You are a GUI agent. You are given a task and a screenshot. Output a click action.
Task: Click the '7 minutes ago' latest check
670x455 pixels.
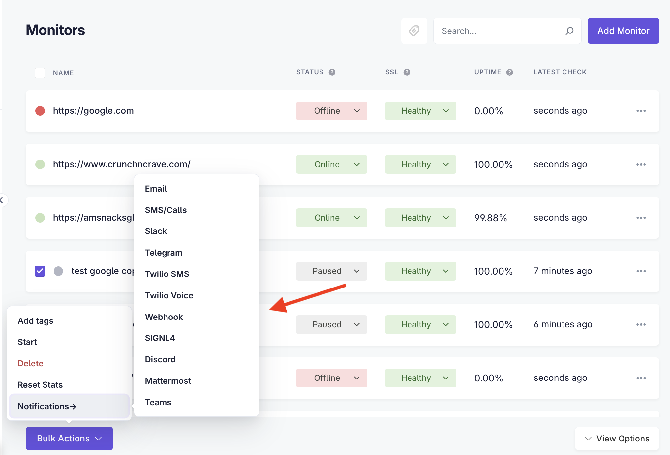tap(563, 271)
